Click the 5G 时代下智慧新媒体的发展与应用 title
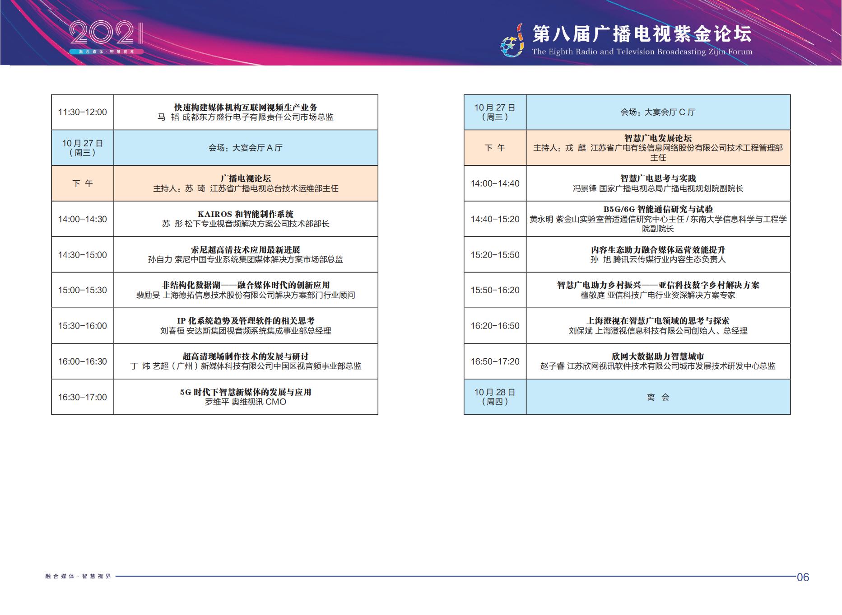This screenshot has width=842, height=615. 246,392
